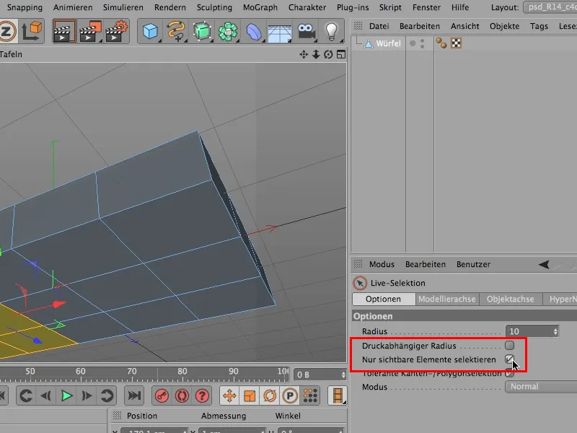
Task: Add a floor environment object icon
Action: [280, 32]
